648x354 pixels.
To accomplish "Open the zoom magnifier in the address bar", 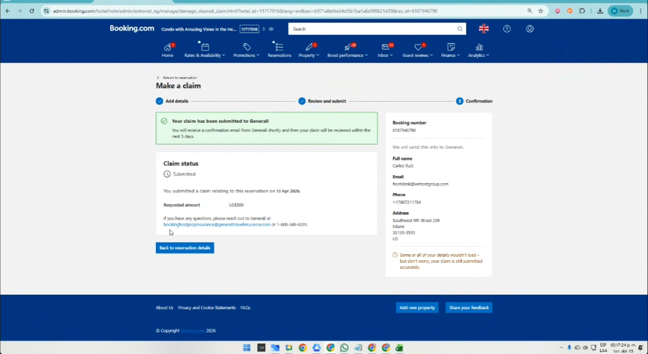I will [x=530, y=10].
